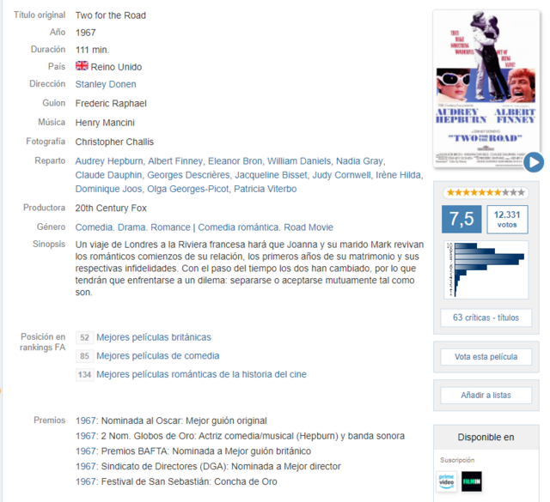Open Eleanor Bron's cast link
550x502 pixels.
(x=235, y=161)
